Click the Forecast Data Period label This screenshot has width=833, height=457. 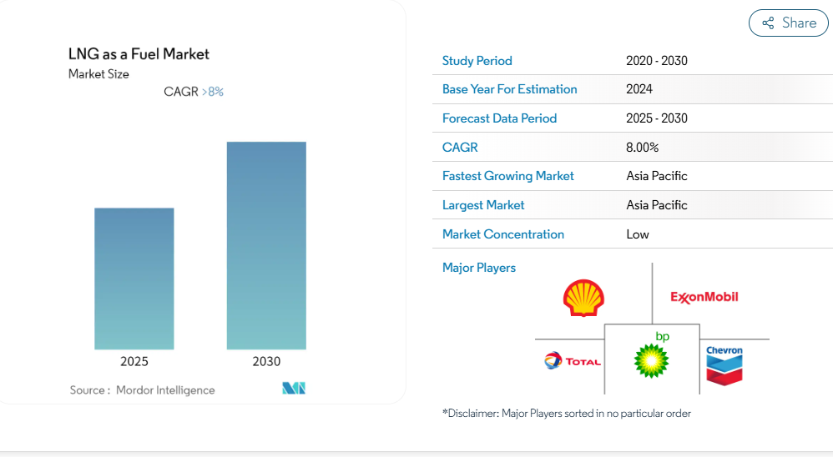tap(499, 118)
